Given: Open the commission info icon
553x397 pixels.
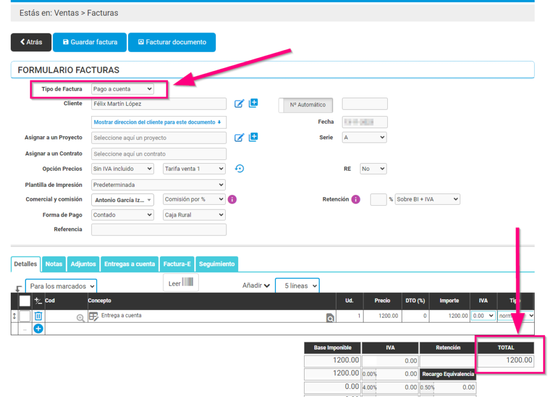Looking at the screenshot, I should 232,199.
